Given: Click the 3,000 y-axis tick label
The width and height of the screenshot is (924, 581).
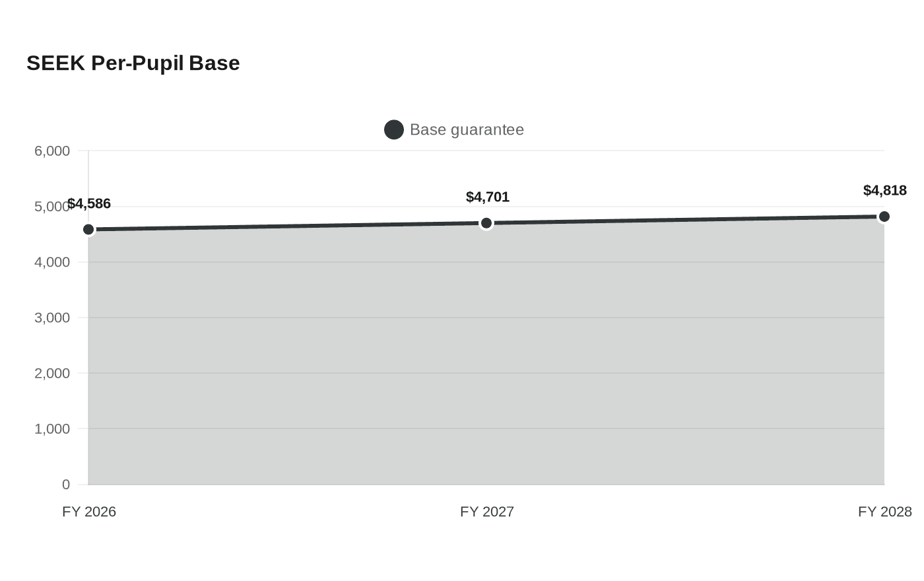Looking at the screenshot, I should (x=52, y=318).
